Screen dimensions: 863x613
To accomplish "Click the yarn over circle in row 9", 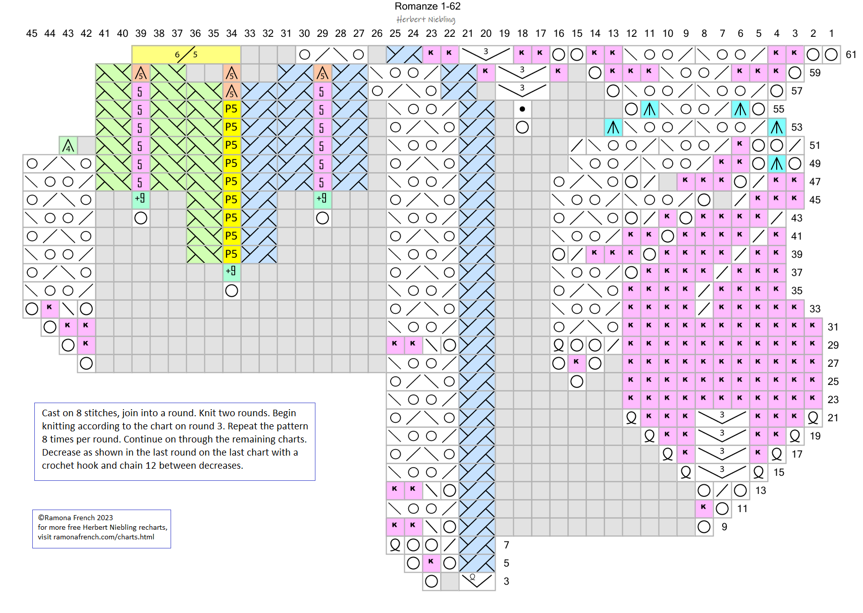I will point(704,527).
